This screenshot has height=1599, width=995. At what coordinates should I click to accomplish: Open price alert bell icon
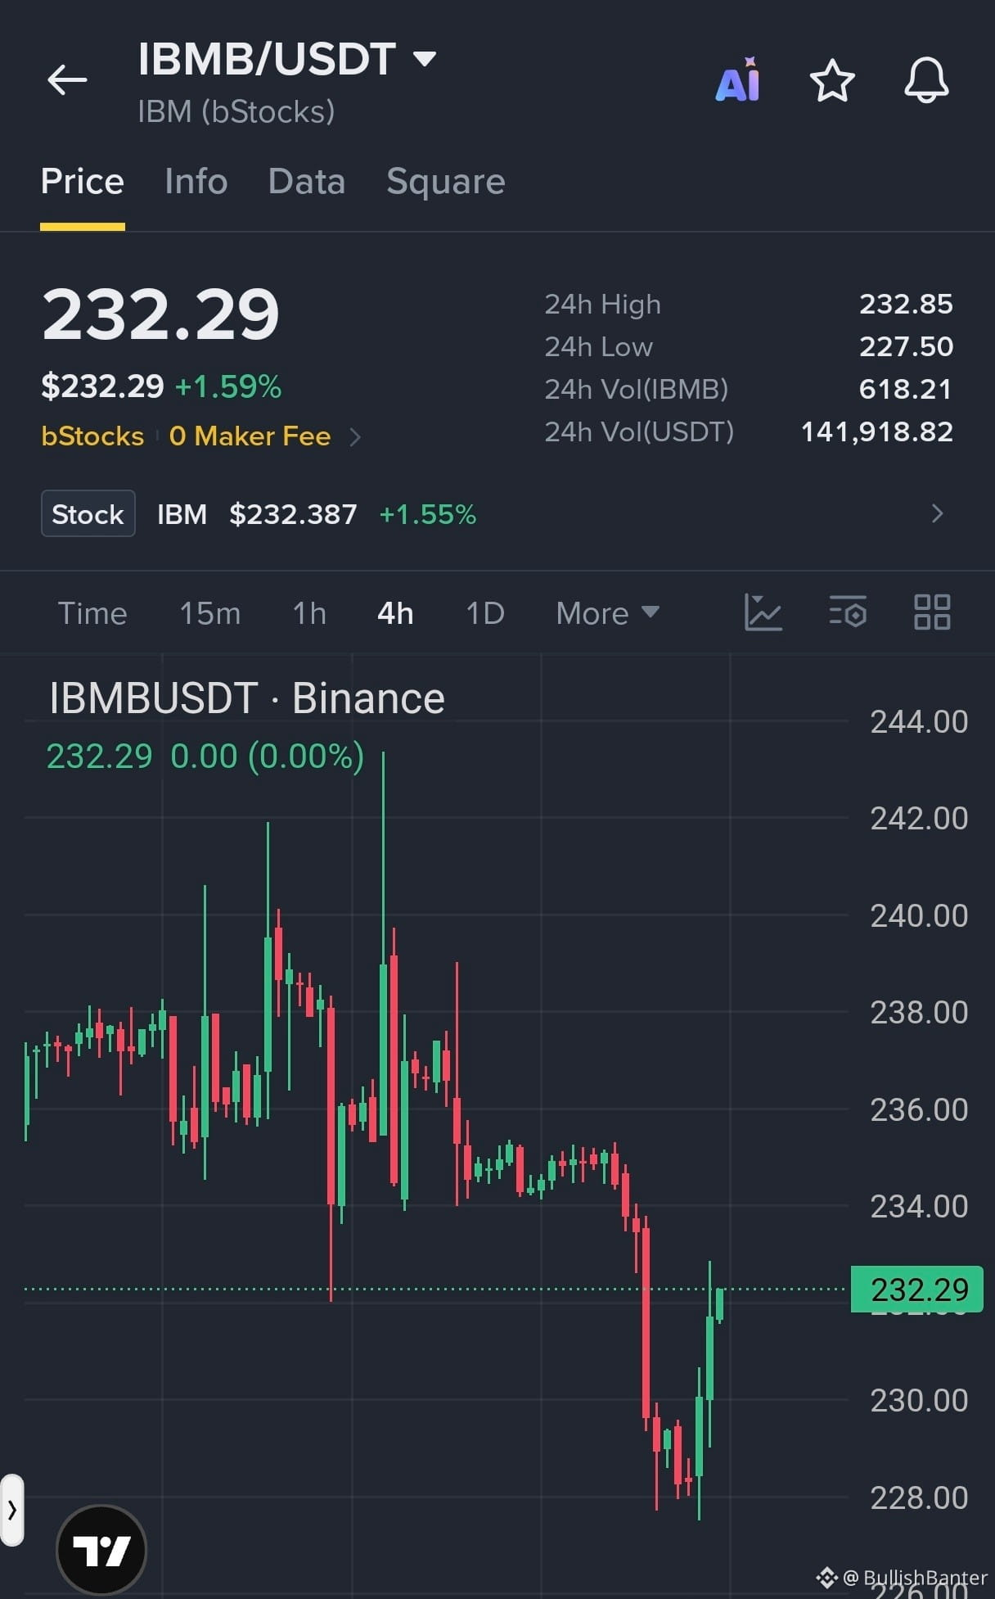coord(926,80)
